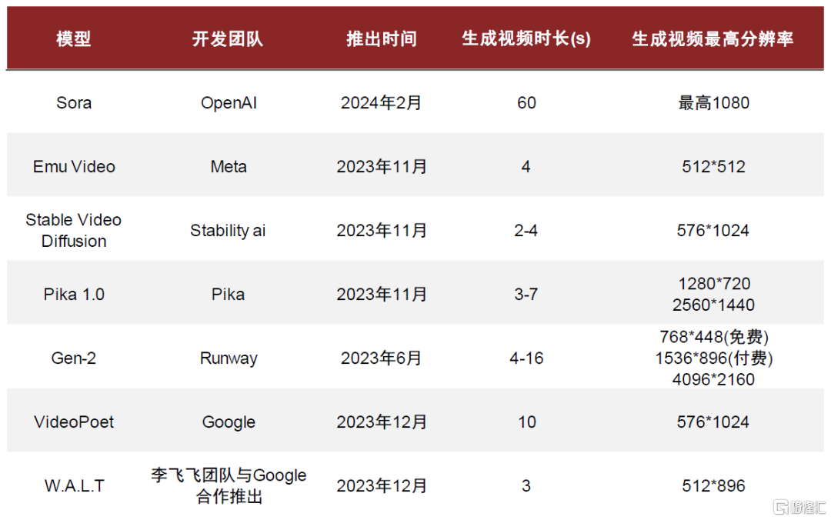Click the 生成视频最高分辨率 column header

click(x=713, y=38)
